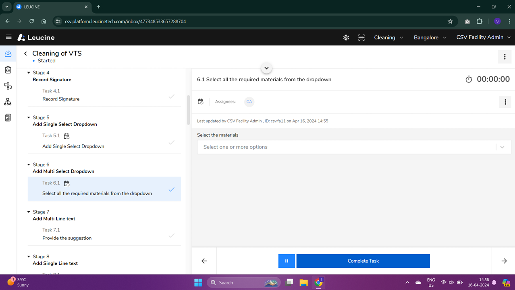Click the blue checkmark on Task 6.1

coord(172,189)
